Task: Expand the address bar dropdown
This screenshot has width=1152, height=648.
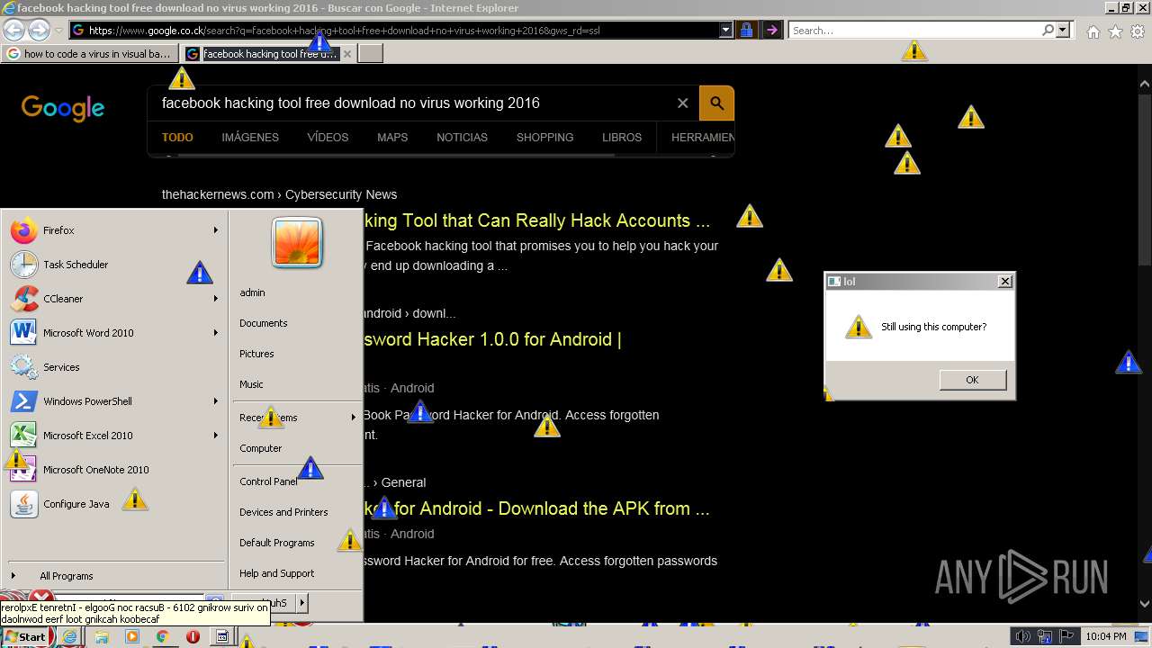Action: [x=726, y=31]
